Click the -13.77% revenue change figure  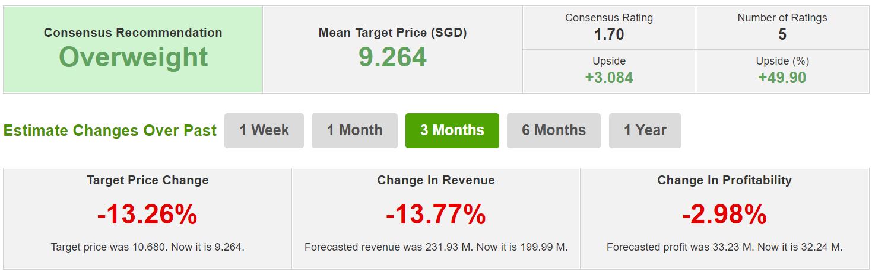coord(436,215)
